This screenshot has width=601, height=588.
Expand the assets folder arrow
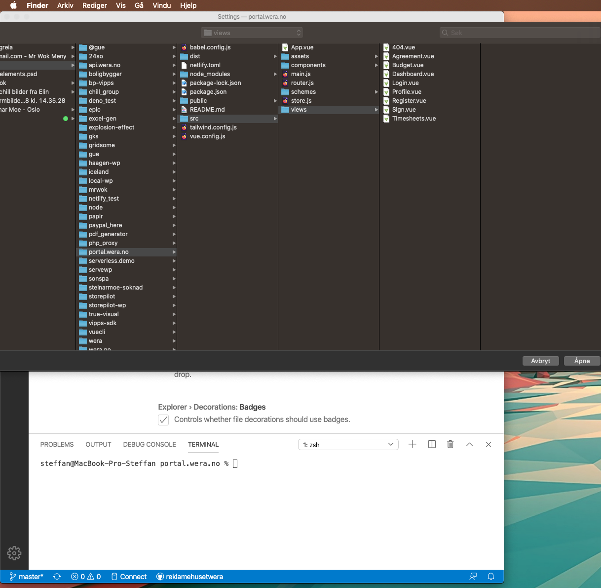[376, 56]
